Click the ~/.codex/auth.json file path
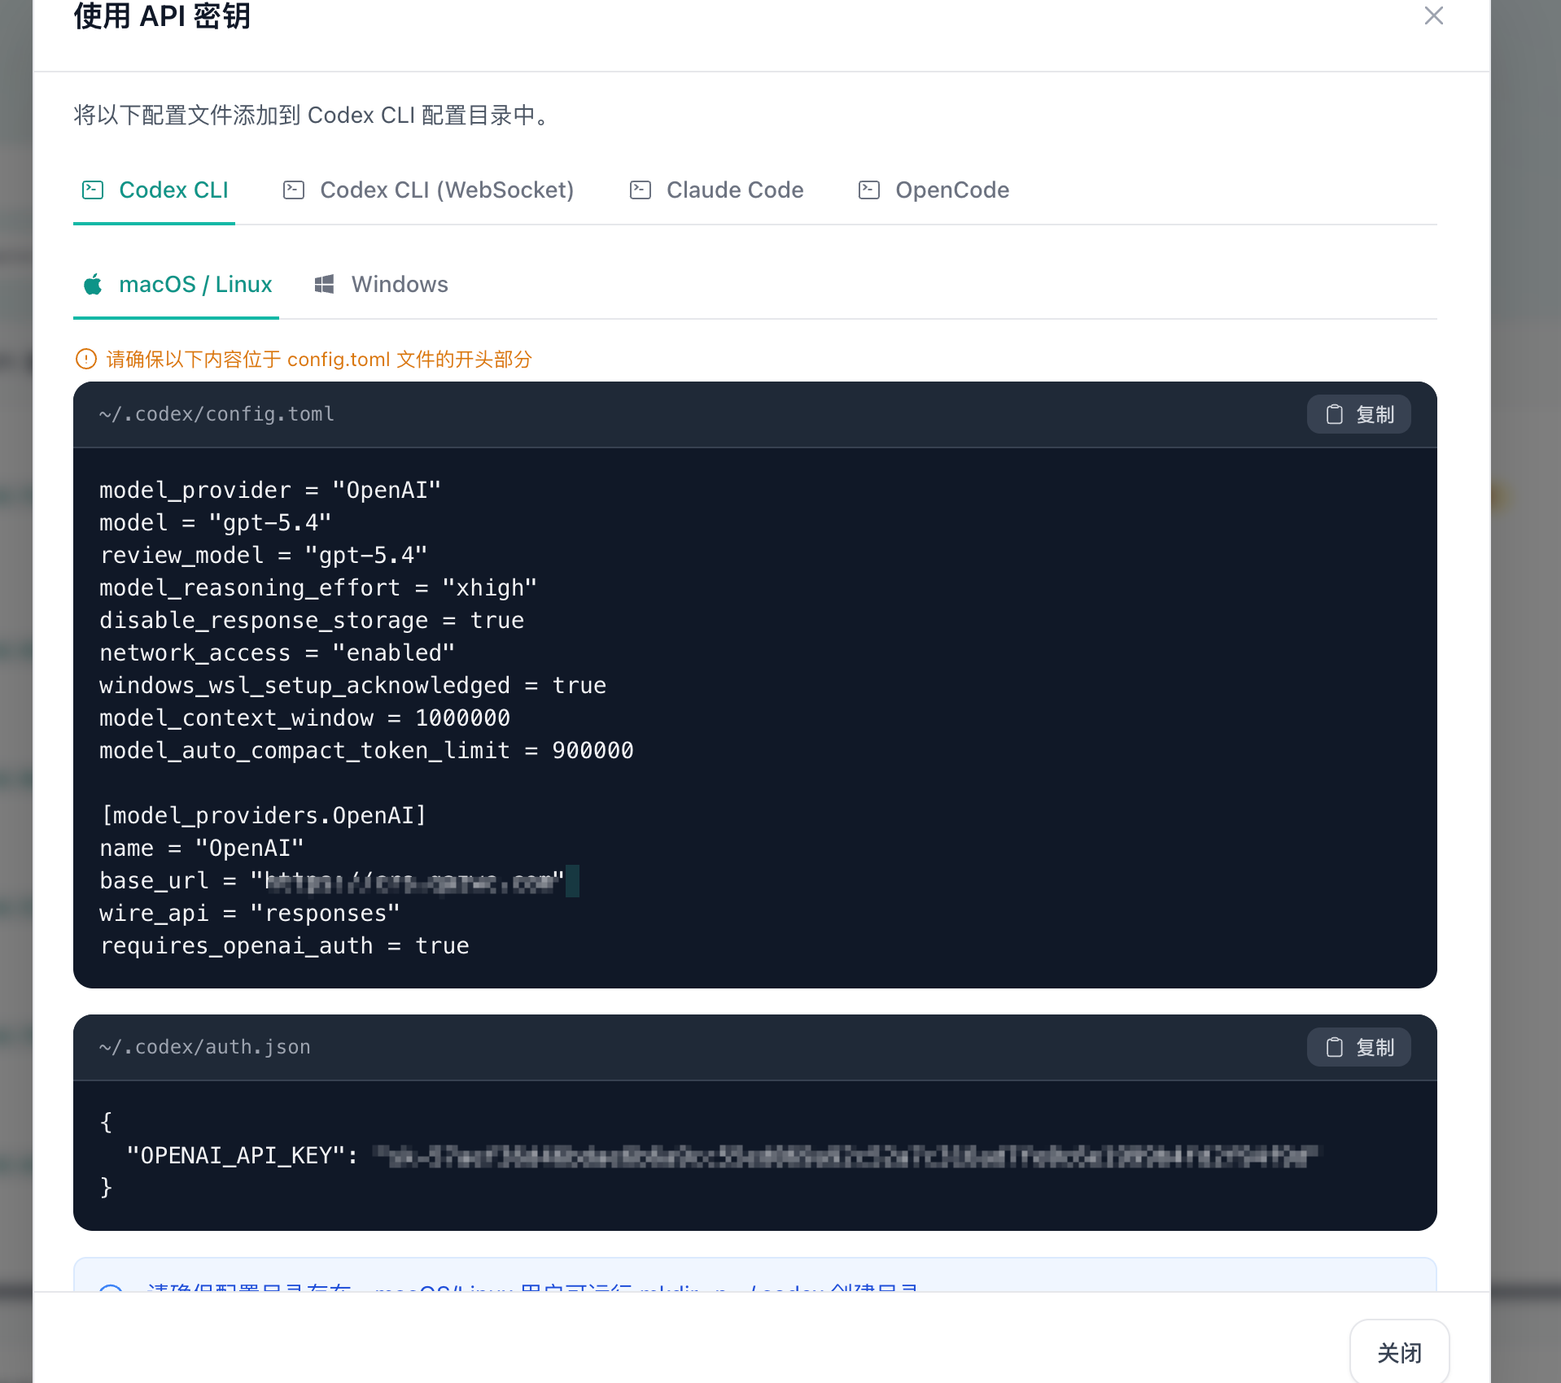Screen dimensions: 1561x1383 pos(205,1047)
